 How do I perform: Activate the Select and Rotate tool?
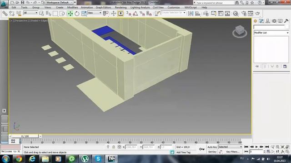pyautogui.click(x=77, y=13)
